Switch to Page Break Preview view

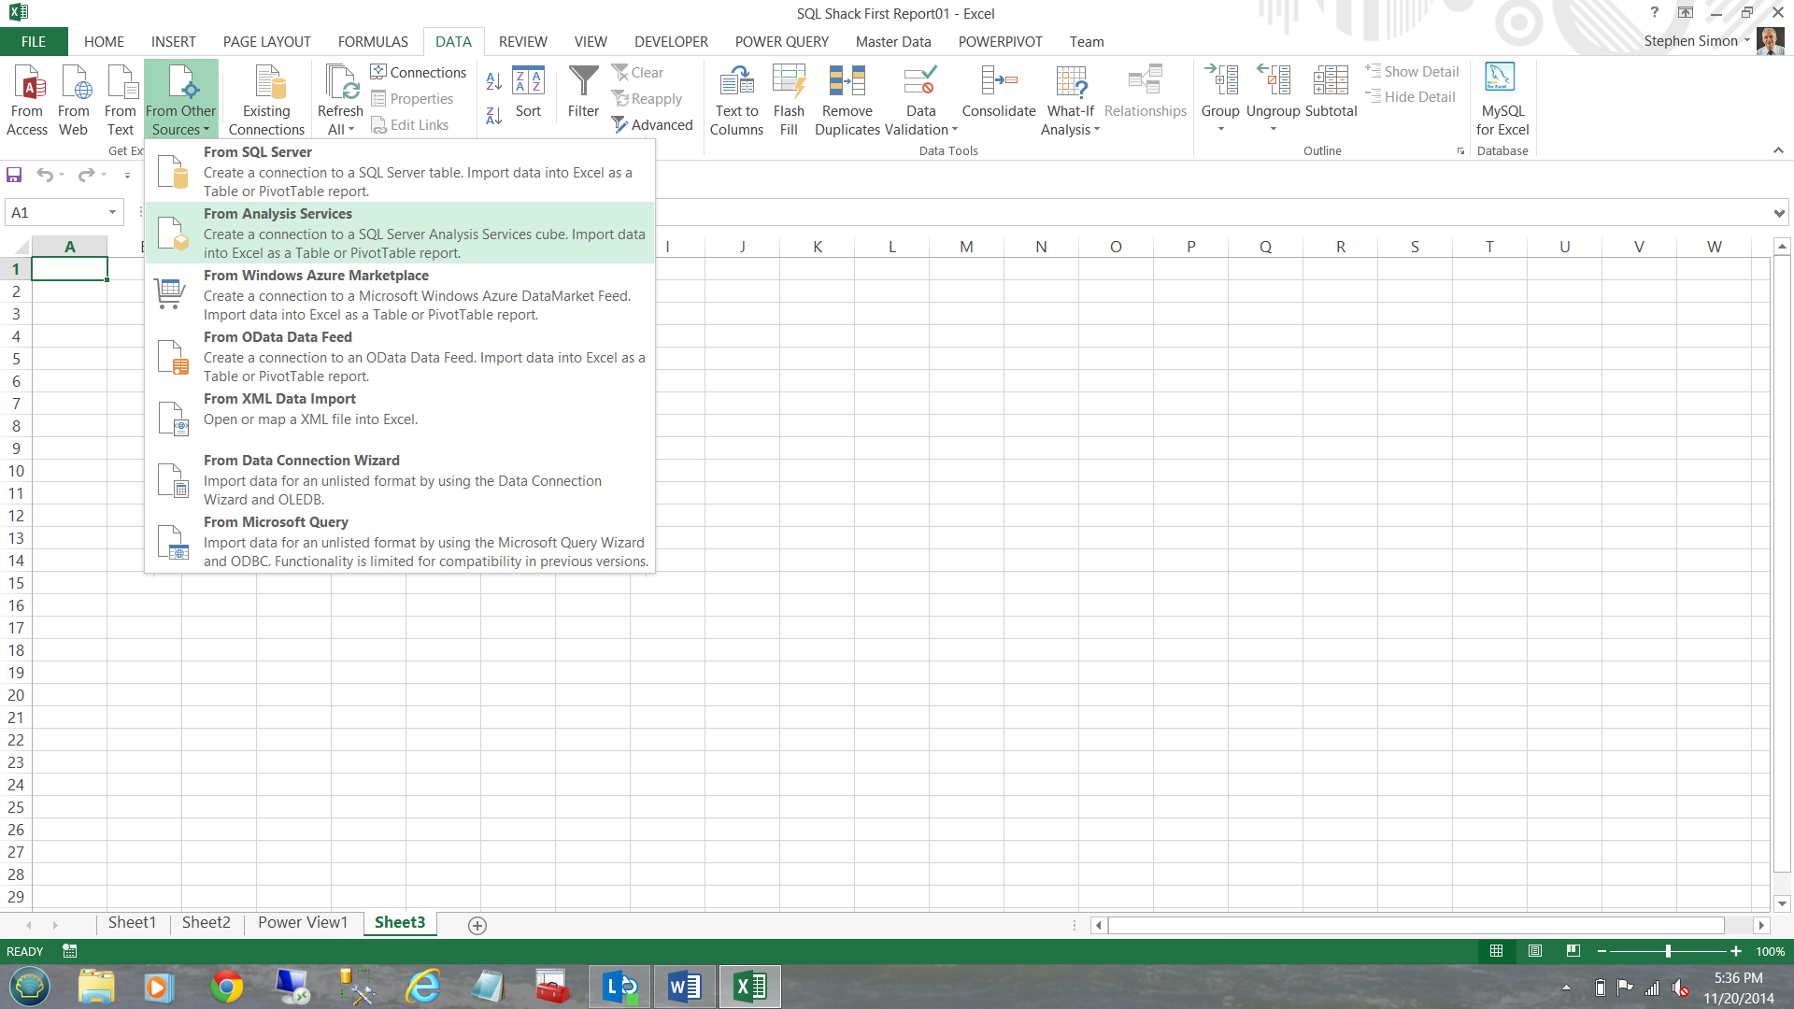pyautogui.click(x=1573, y=951)
